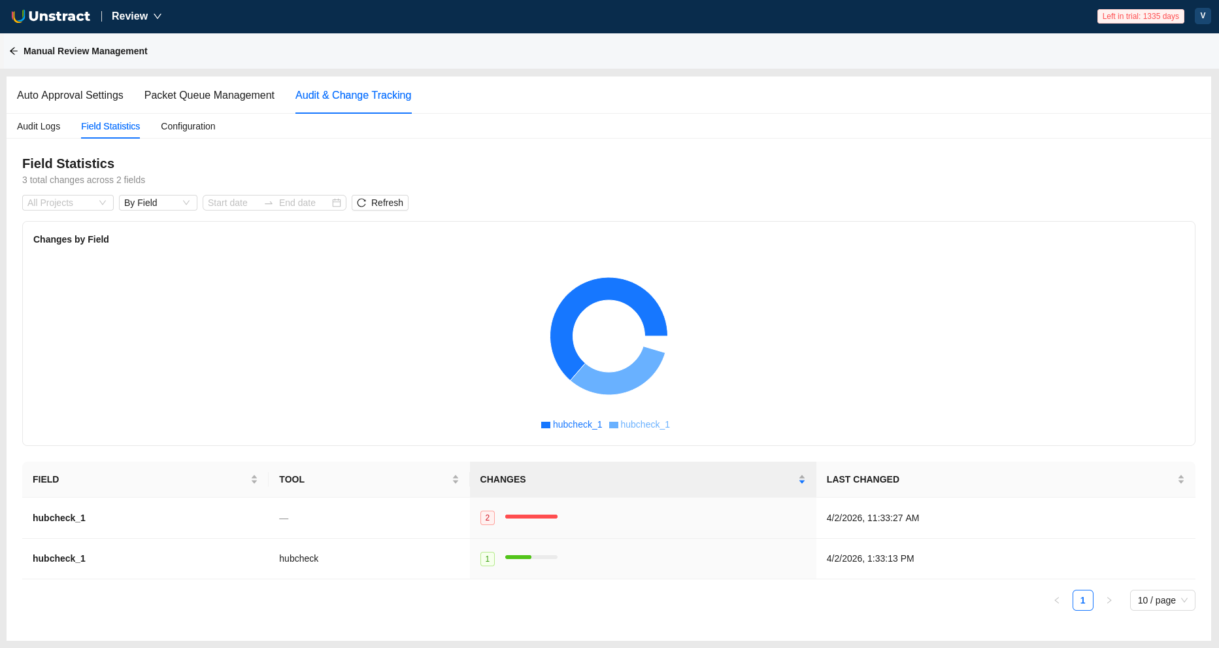Open the Configuration sub-tab
The height and width of the screenshot is (648, 1219).
tap(188, 126)
